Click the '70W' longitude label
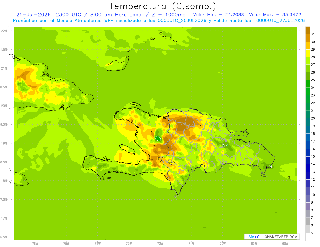This screenshot has height=247, width=320. (x=223, y=243)
